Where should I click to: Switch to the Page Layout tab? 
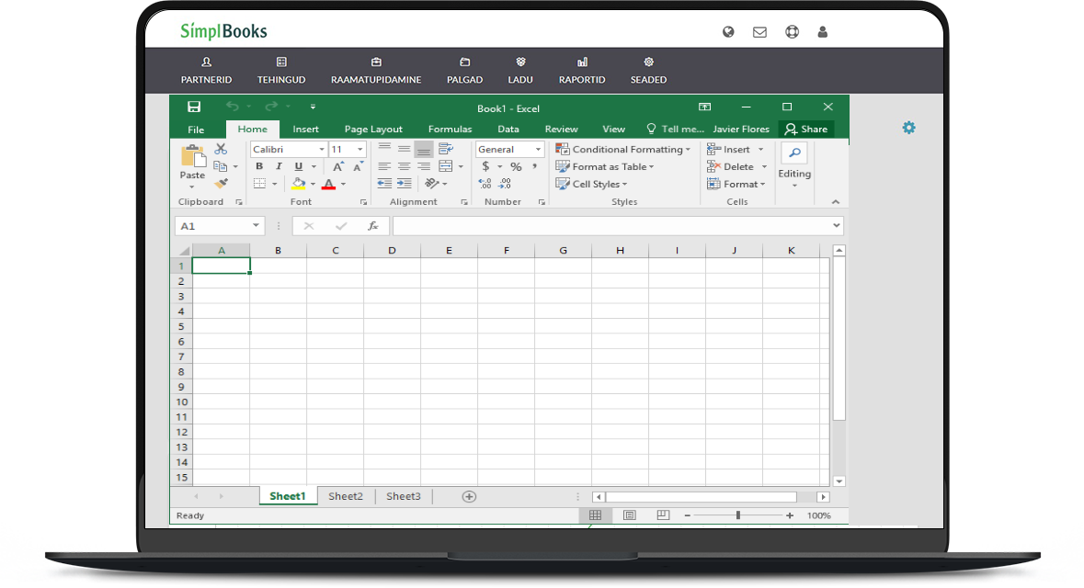point(373,130)
